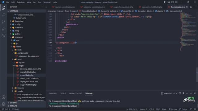Open Customize Layout icon
This screenshot has height=111, width=198.
(176, 2)
